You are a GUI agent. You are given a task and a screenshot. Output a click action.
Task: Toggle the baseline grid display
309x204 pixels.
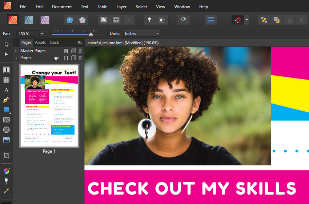[x=210, y=20]
